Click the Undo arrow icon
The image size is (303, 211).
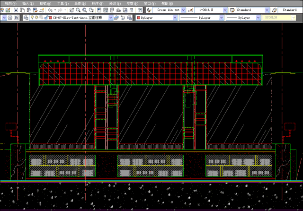pos(50,10)
